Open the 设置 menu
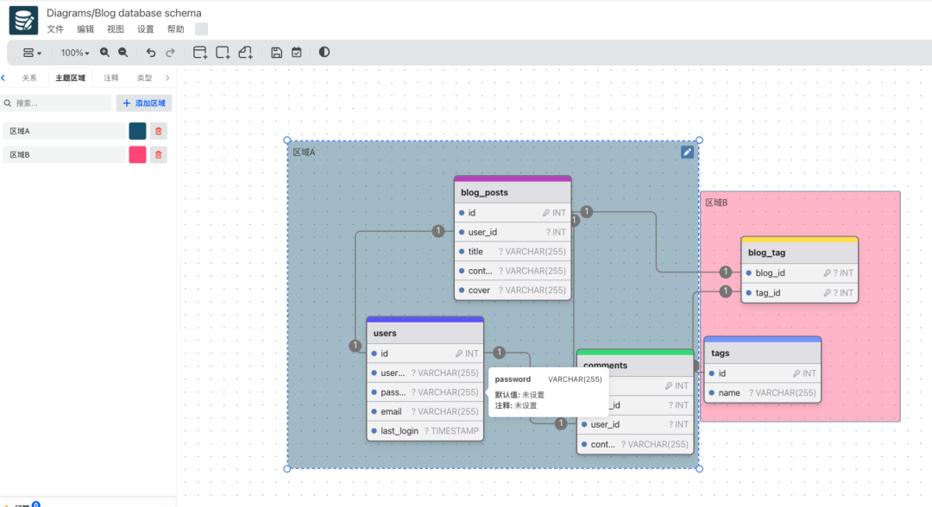Image resolution: width=932 pixels, height=507 pixels. 145,29
